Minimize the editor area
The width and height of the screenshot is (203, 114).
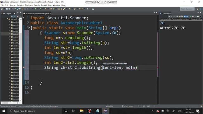pyautogui.click(x=154, y=13)
